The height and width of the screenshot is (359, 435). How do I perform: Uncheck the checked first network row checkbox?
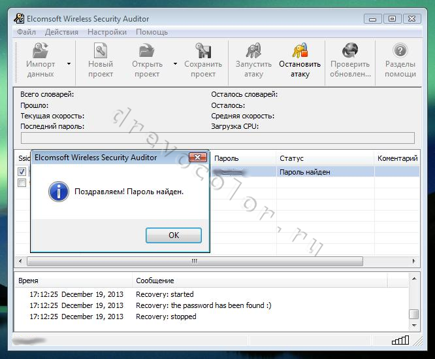tap(22, 171)
